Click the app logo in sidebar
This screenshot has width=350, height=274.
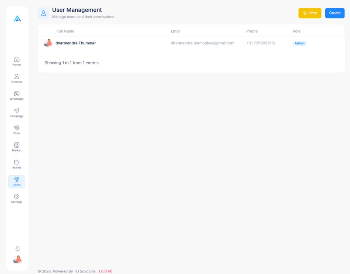pyautogui.click(x=17, y=19)
